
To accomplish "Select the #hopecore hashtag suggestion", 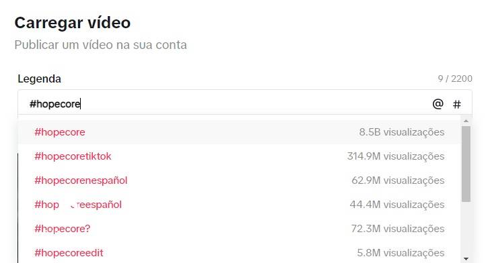I will click(239, 132).
